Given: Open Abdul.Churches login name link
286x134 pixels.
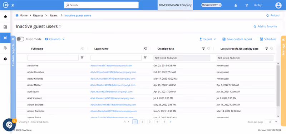Looking at the screenshot, I should click(113, 72).
